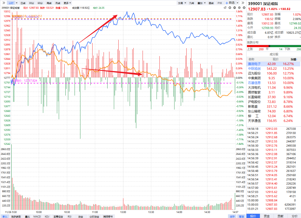This screenshot has width=301, height=218.
Task: Open 自选 dropdown arrow
Action: point(237,3)
